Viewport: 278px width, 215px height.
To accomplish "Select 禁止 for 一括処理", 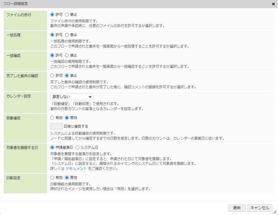I will pyautogui.click(x=67, y=35).
